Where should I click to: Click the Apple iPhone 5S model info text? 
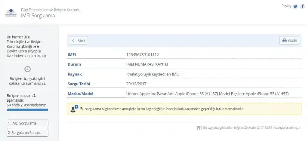coord(208,94)
